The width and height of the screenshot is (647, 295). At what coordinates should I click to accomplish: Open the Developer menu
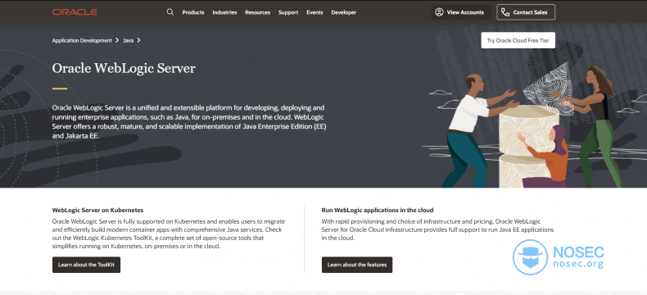343,12
